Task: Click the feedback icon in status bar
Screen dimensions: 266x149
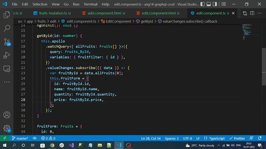Action: pyautogui.click(x=251, y=138)
